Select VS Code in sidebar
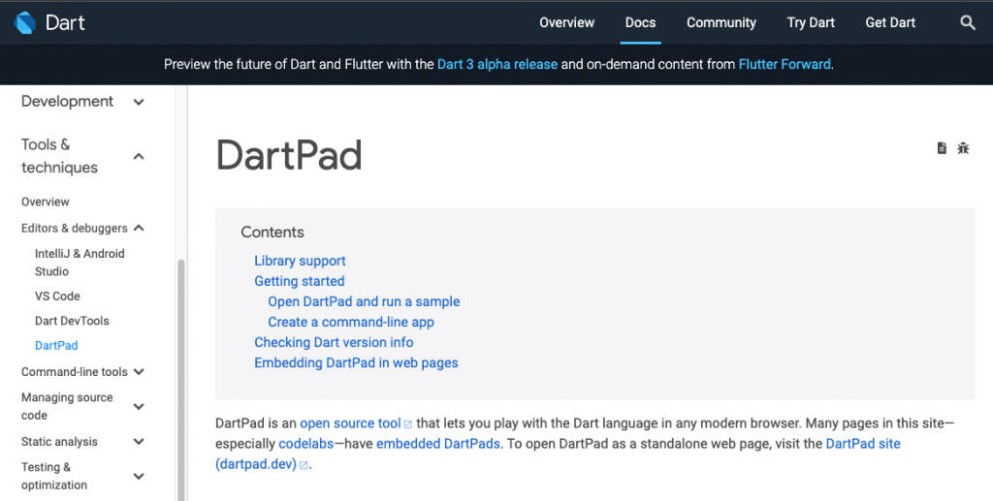Screen dimensions: 993x501 57,297
